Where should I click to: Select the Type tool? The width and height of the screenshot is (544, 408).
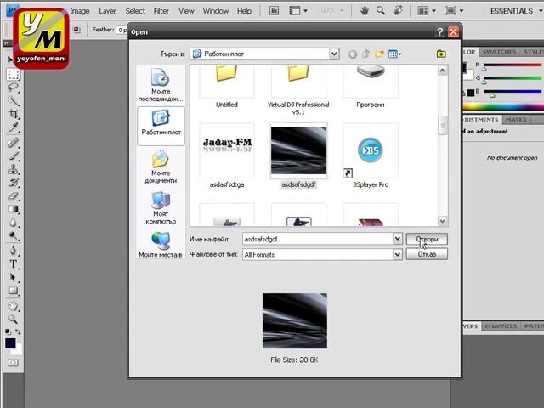point(14,263)
